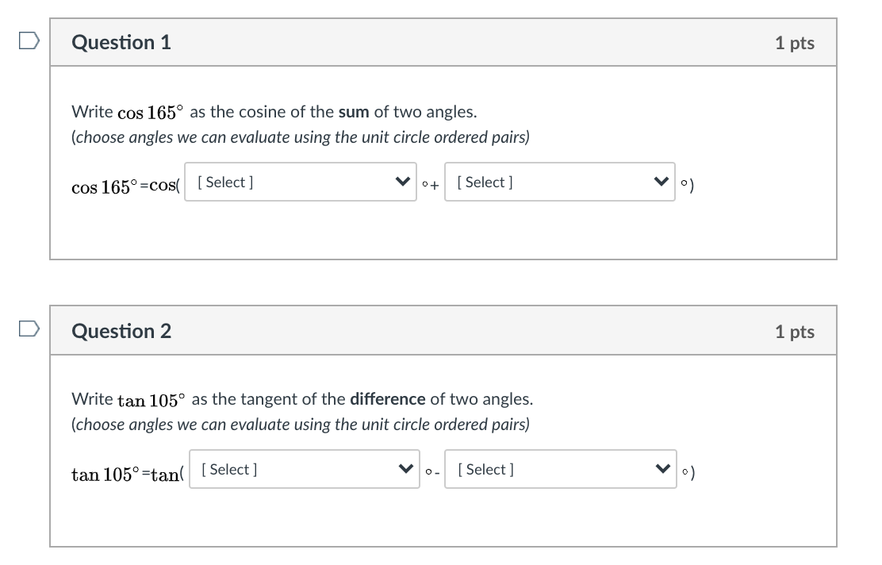The image size is (882, 565).
Task: Expand the second Select menu in Question 2
Action: [x=561, y=469]
